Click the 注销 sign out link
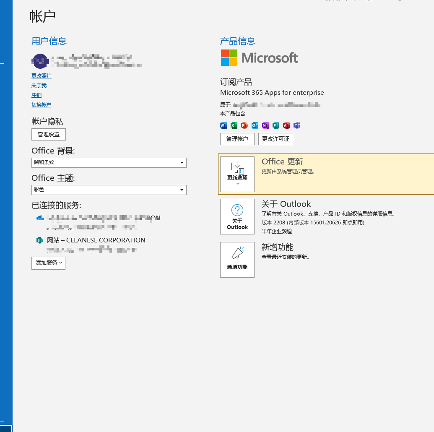 (36, 95)
